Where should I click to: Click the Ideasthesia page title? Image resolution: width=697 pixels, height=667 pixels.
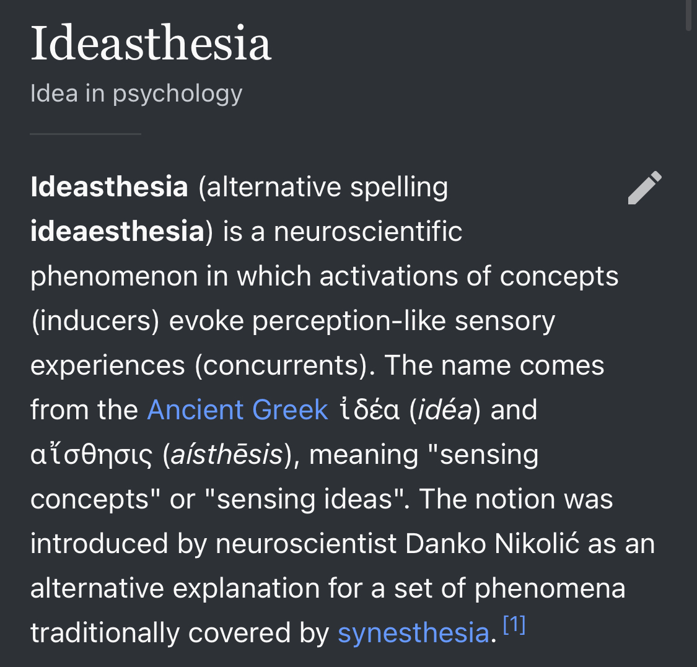pyautogui.click(x=151, y=44)
